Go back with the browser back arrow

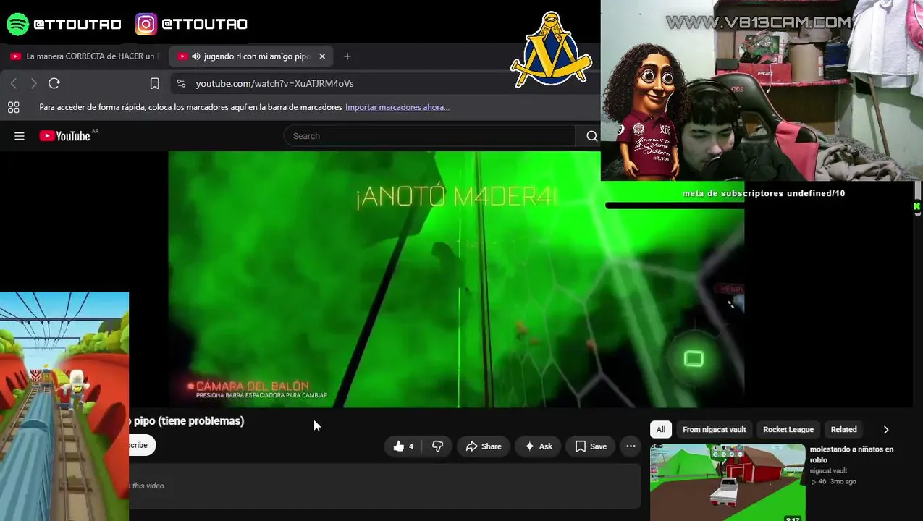(14, 83)
